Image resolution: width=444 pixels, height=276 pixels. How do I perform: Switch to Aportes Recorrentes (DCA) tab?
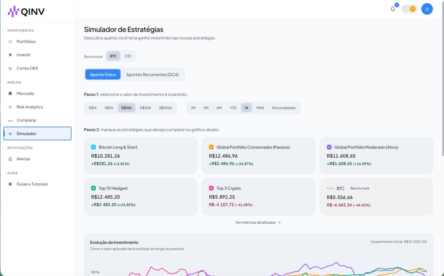(x=153, y=75)
